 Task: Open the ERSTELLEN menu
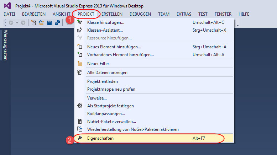(x=112, y=14)
